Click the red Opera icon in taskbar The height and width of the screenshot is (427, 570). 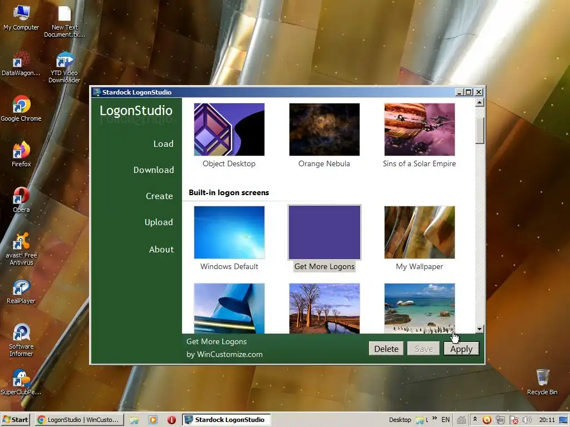[x=171, y=420]
